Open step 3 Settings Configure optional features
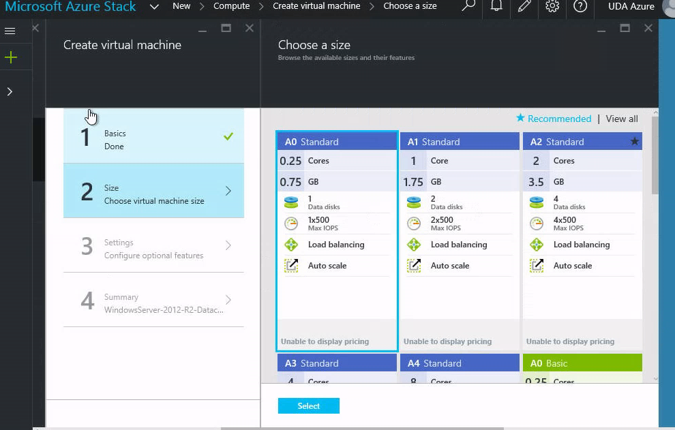This screenshot has width=675, height=430. (153, 245)
